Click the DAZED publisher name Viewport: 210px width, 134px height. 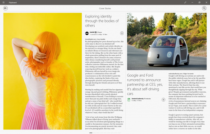coord(92,32)
